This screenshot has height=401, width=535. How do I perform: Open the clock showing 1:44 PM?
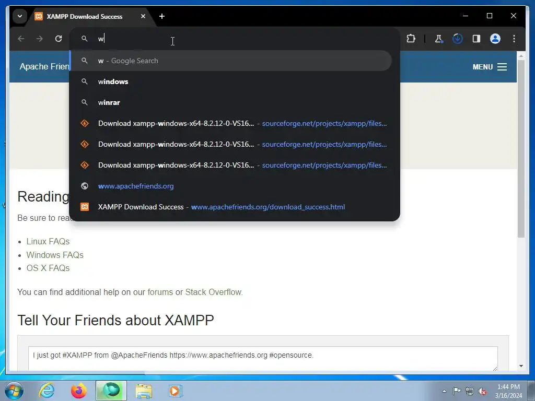point(508,391)
